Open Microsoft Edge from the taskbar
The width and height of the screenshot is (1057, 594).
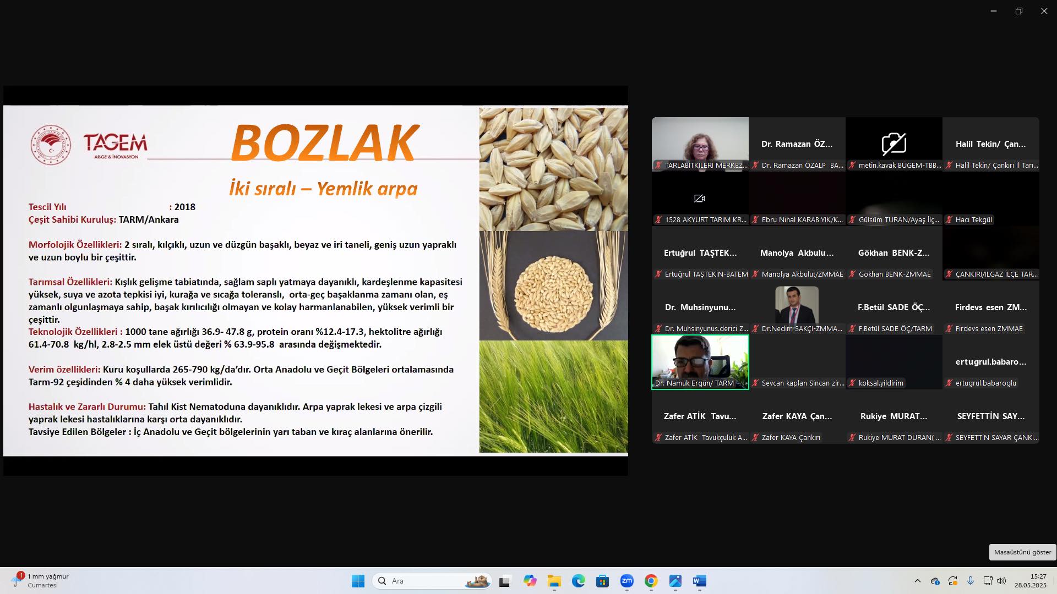click(x=578, y=581)
